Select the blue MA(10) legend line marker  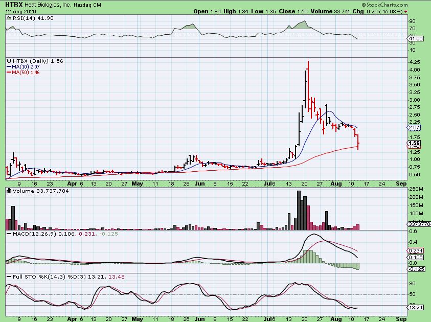9,67
